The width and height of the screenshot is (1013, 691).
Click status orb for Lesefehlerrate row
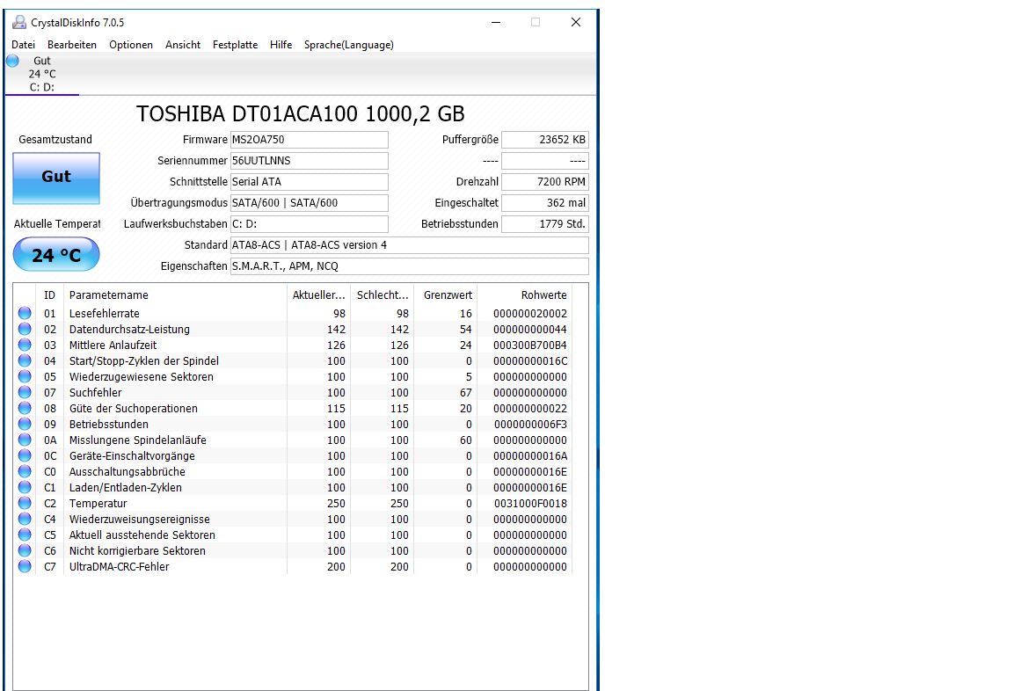[x=25, y=313]
